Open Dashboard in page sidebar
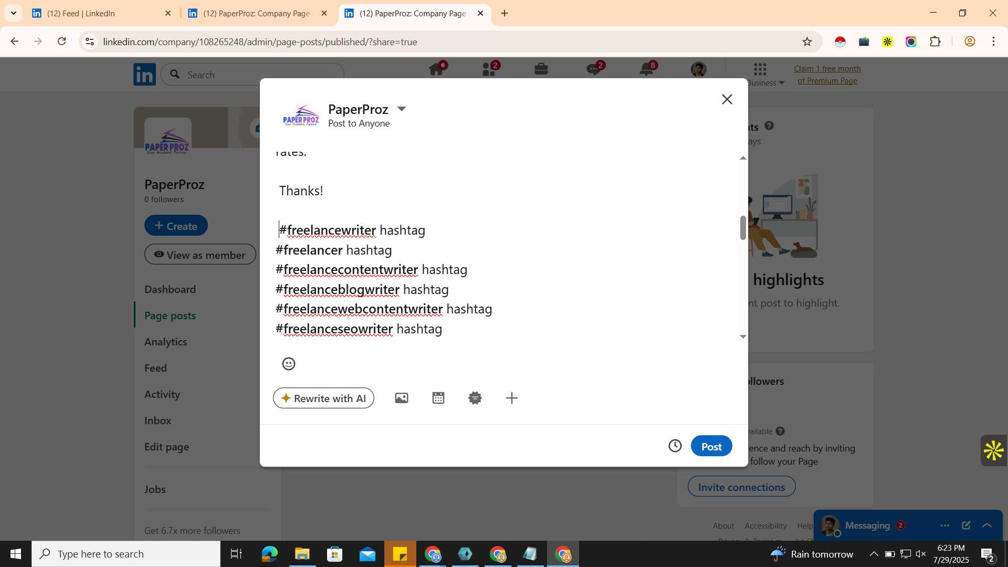Viewport: 1008px width, 567px height. click(x=170, y=289)
